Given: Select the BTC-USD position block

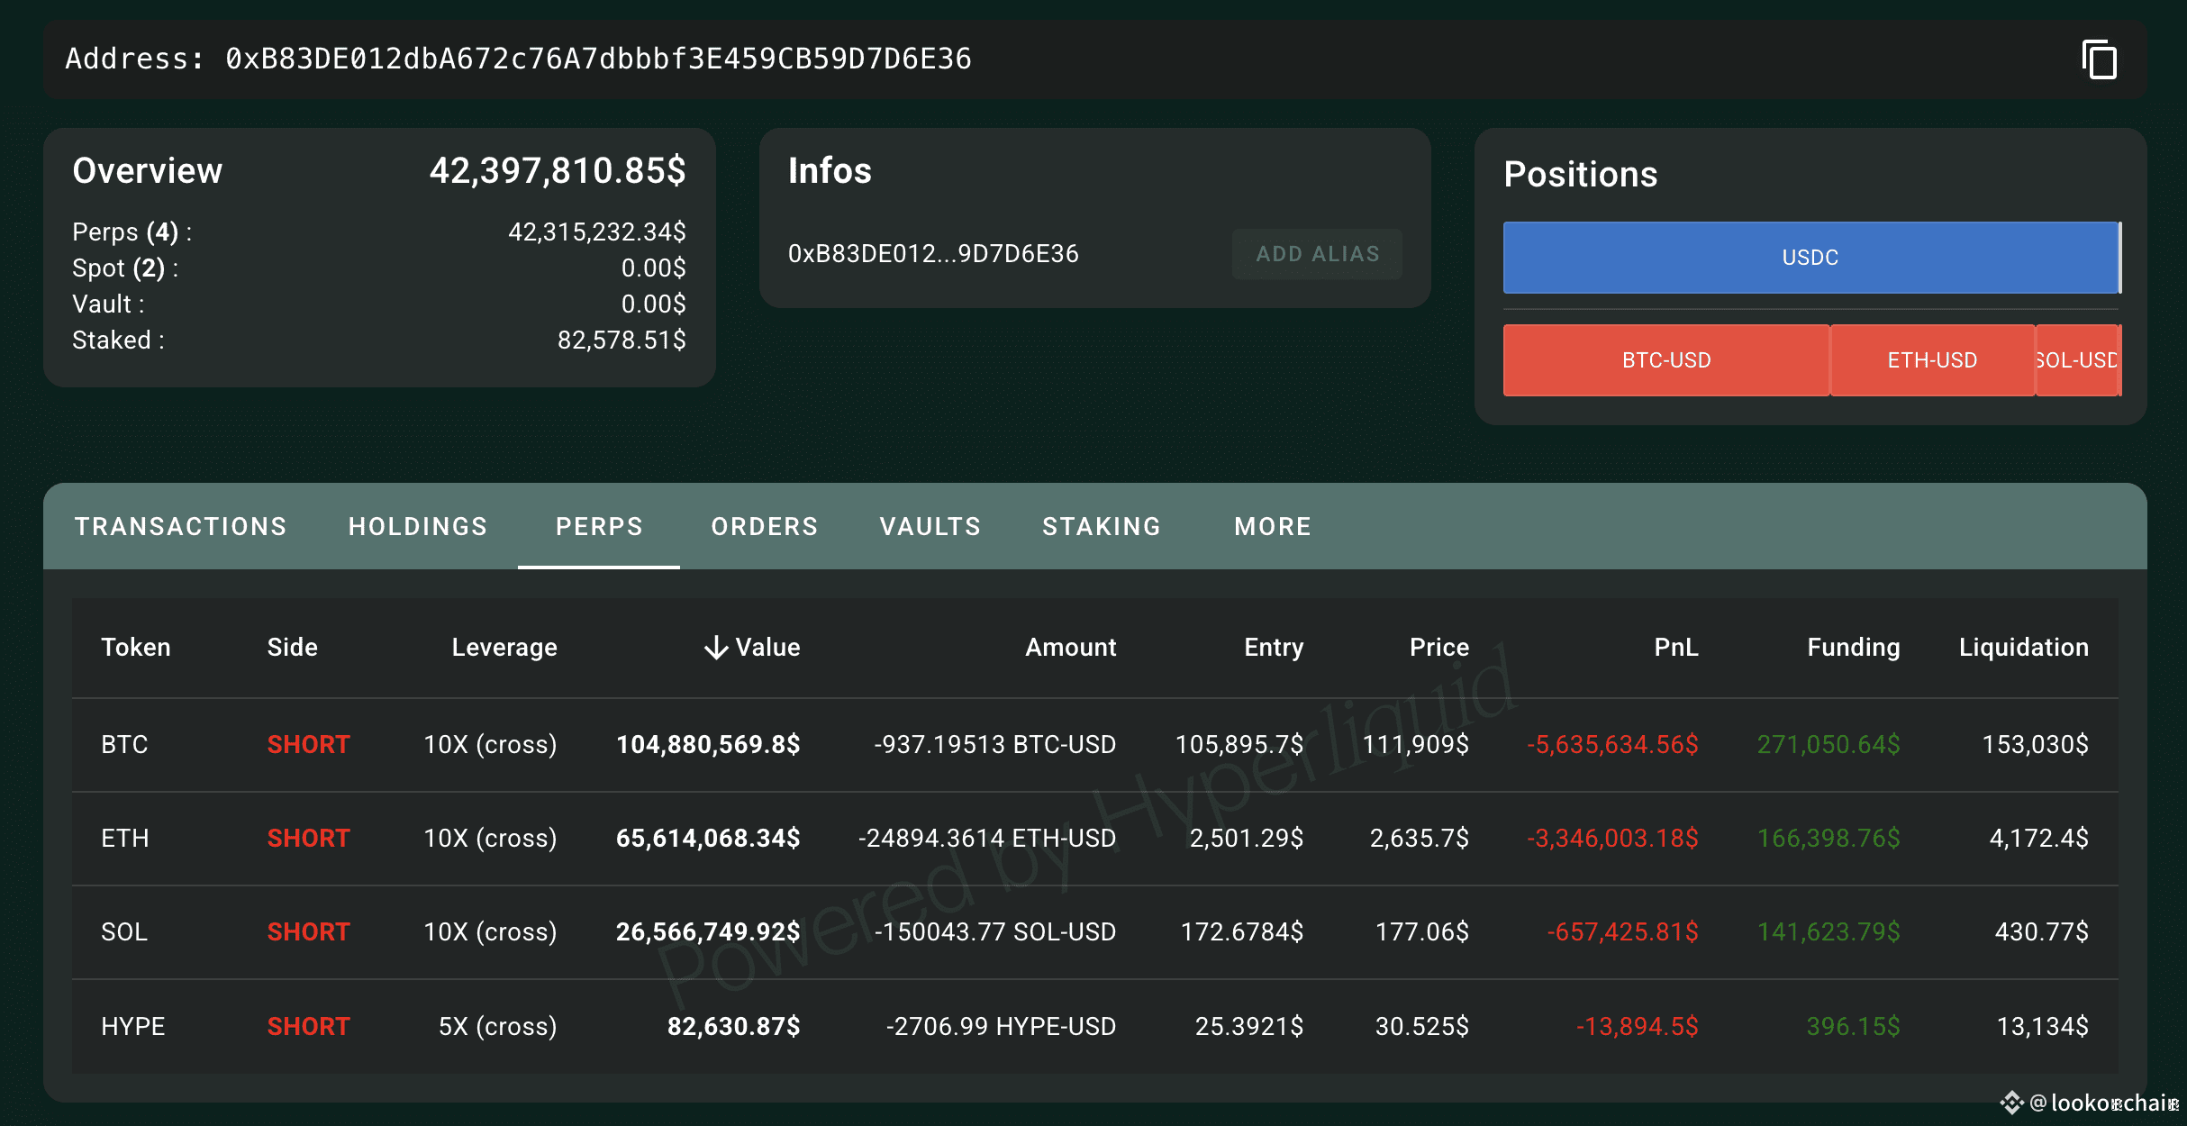Looking at the screenshot, I should pyautogui.click(x=1665, y=359).
